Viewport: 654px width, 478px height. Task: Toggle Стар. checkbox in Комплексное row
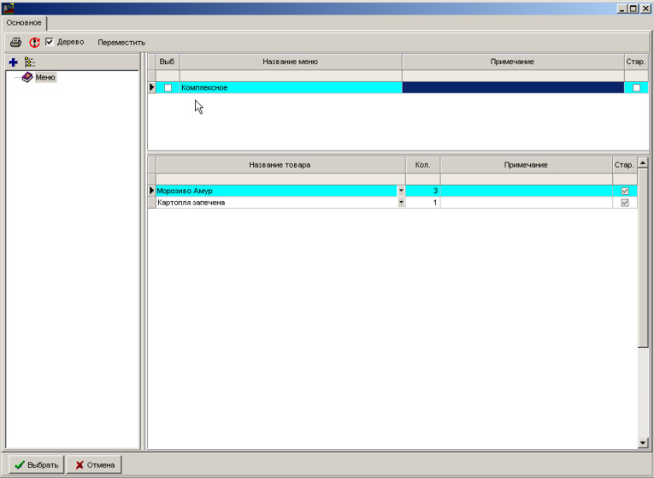636,88
